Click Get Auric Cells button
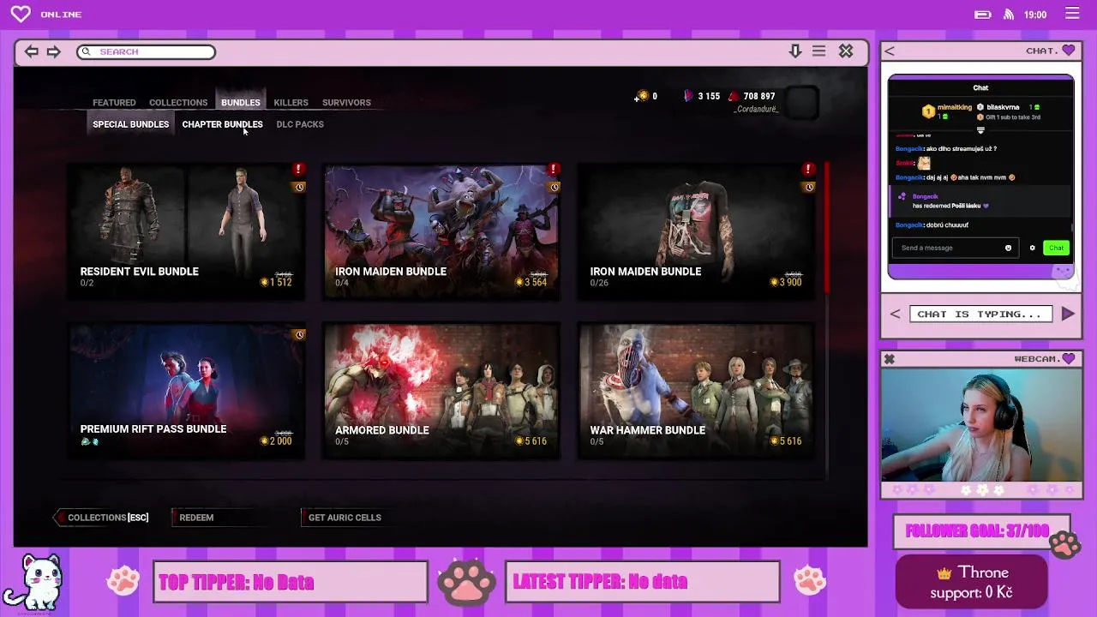The image size is (1097, 617). tap(345, 518)
